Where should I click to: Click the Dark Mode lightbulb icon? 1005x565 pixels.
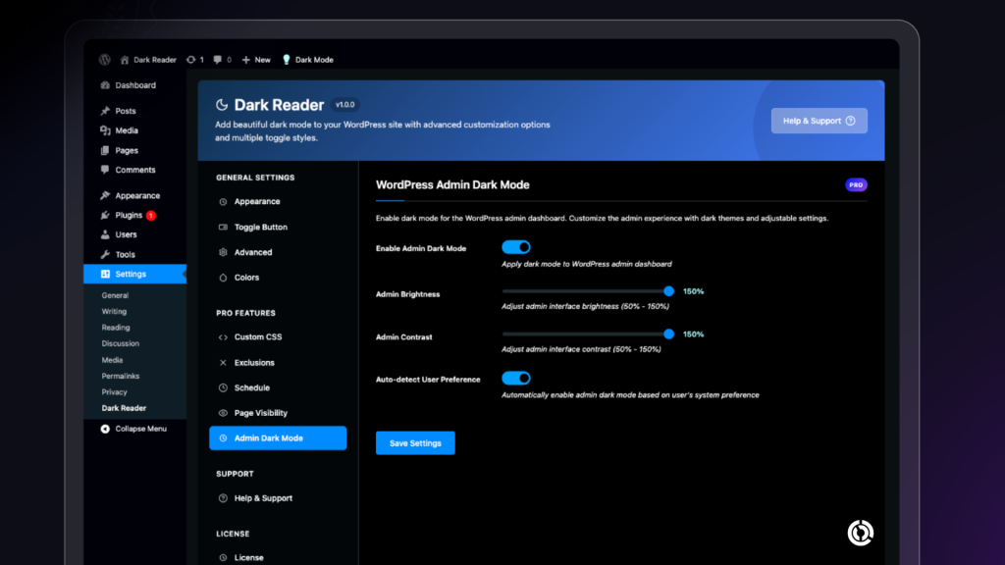(287, 60)
